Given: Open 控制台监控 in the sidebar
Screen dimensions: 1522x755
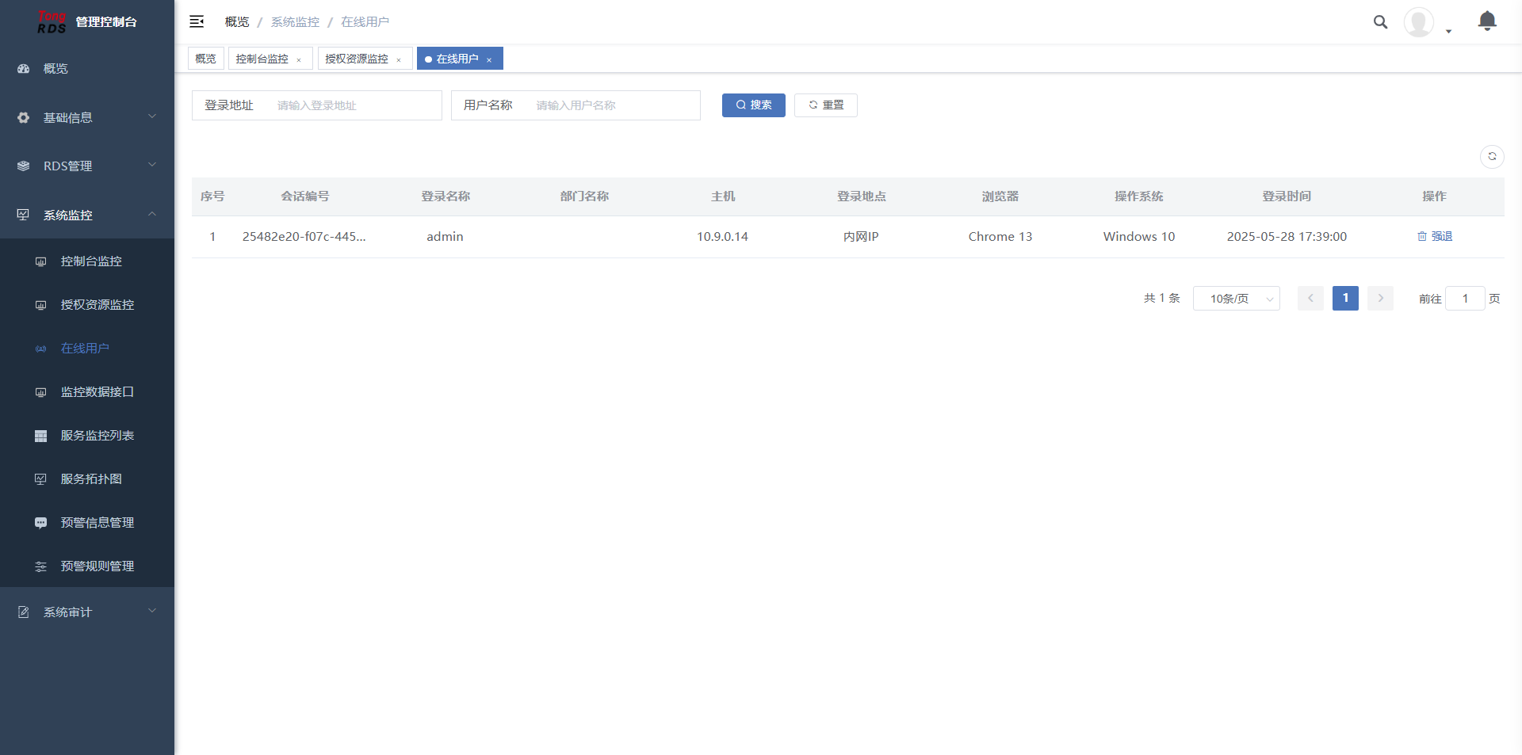Looking at the screenshot, I should point(87,261).
